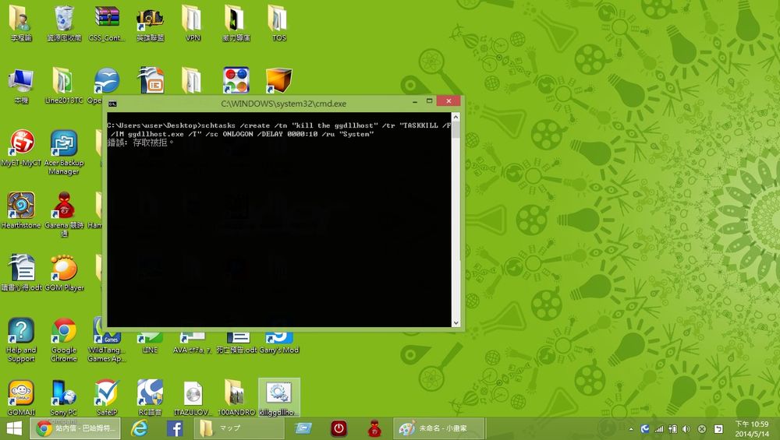Maximize the cmd.exe window

coord(429,101)
